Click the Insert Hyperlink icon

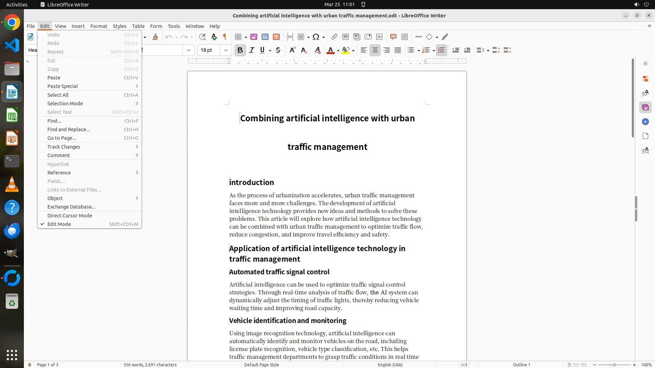point(334,37)
